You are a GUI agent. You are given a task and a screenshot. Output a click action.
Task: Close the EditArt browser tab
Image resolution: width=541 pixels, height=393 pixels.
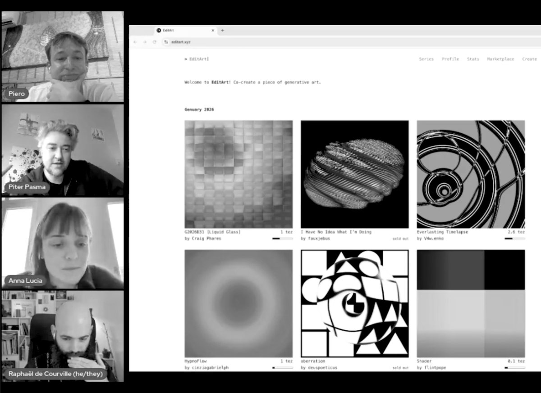pyautogui.click(x=213, y=30)
